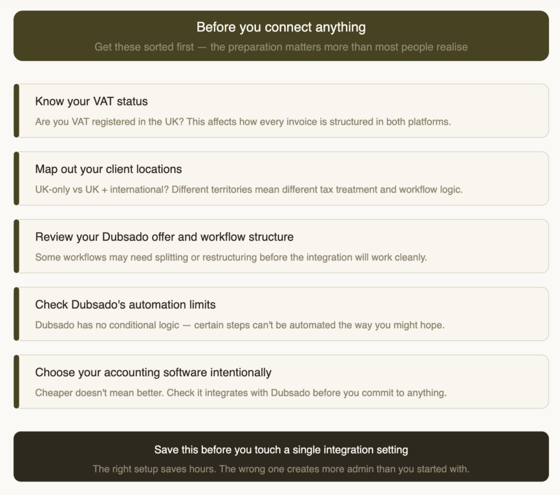Click "The right setup saves hours" footer text

(x=281, y=469)
